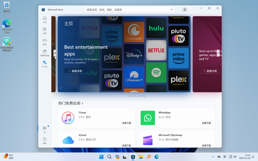Open the Windows Start menu
258x161 pixels.
[101, 157]
